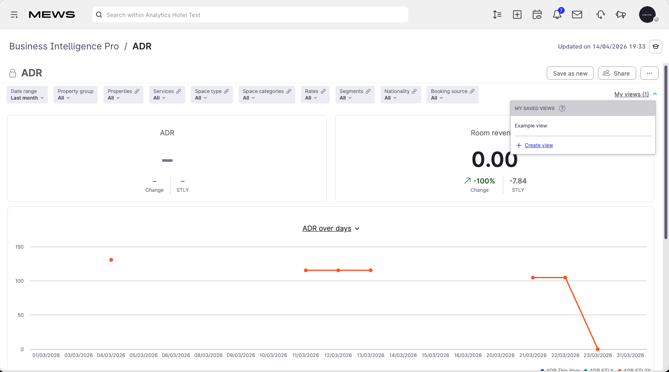Click link icon on Booking source filter
Image resolution: width=669 pixels, height=372 pixels.
coord(472,91)
